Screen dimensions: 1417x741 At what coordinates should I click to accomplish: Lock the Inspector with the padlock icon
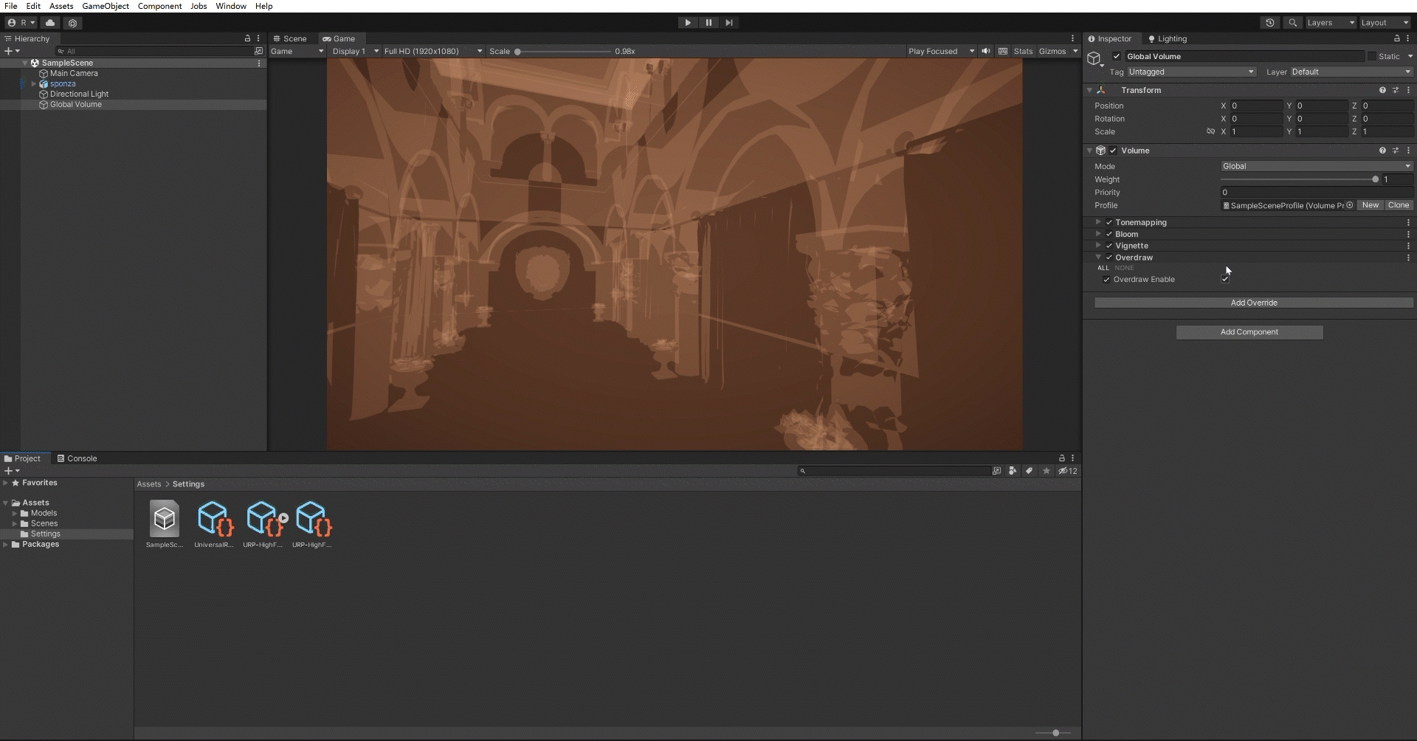(1396, 38)
